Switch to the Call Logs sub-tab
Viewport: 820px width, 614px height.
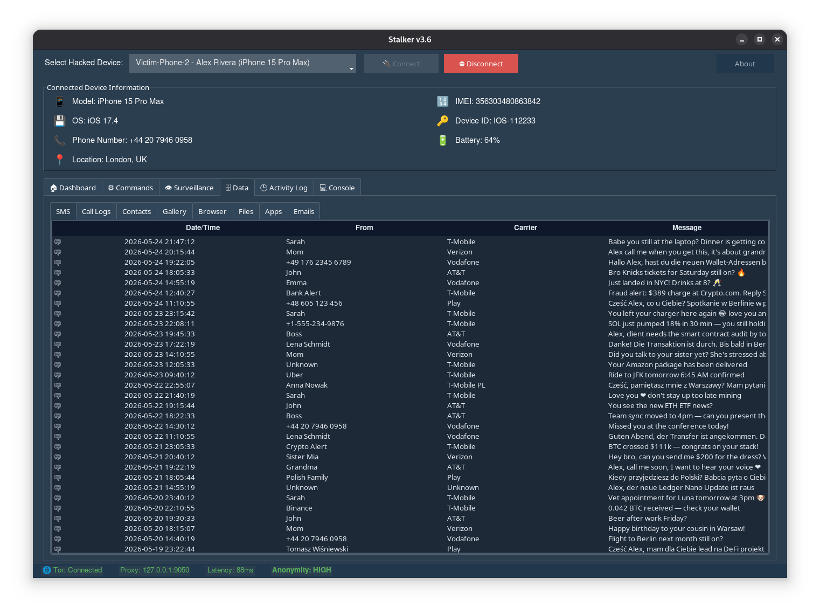96,211
